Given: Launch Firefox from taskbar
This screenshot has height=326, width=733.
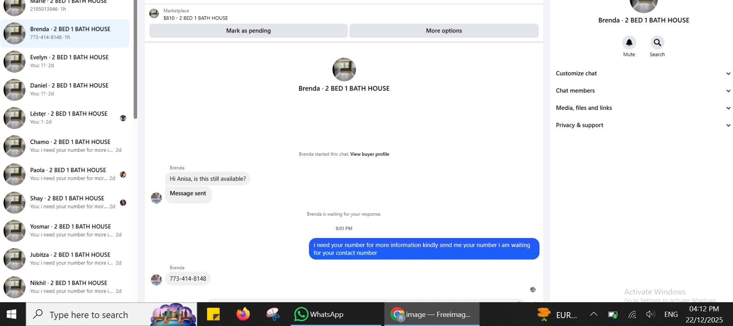Looking at the screenshot, I should point(243,314).
